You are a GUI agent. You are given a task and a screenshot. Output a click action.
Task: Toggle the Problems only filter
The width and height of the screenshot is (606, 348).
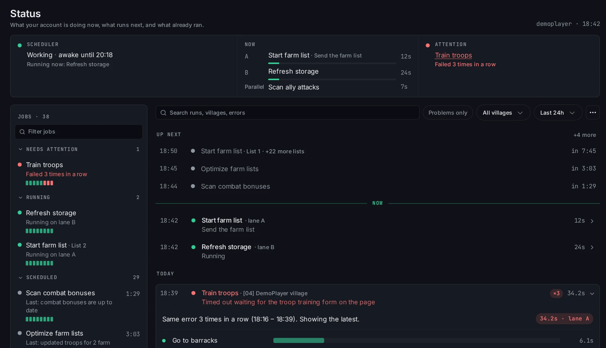[448, 113]
